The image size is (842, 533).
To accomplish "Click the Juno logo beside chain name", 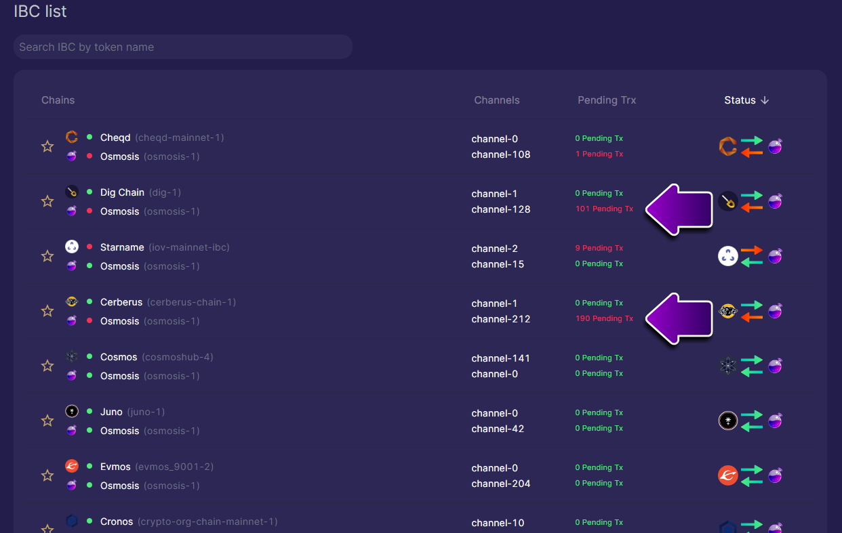I will [x=72, y=411].
